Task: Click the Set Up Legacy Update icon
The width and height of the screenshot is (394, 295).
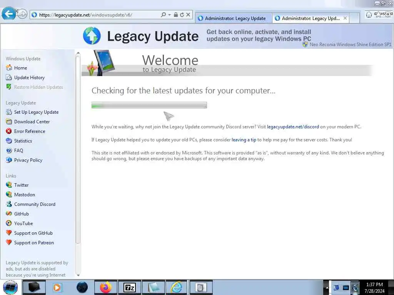Action: 9,112
